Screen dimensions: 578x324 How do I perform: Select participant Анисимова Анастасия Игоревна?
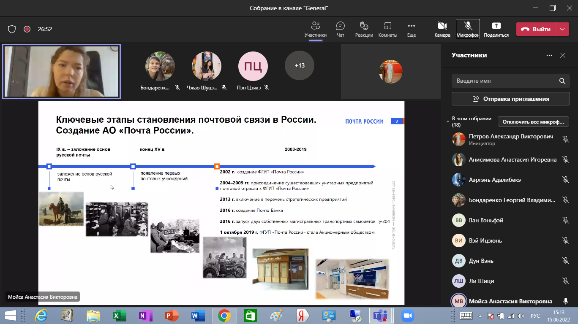pyautogui.click(x=510, y=159)
